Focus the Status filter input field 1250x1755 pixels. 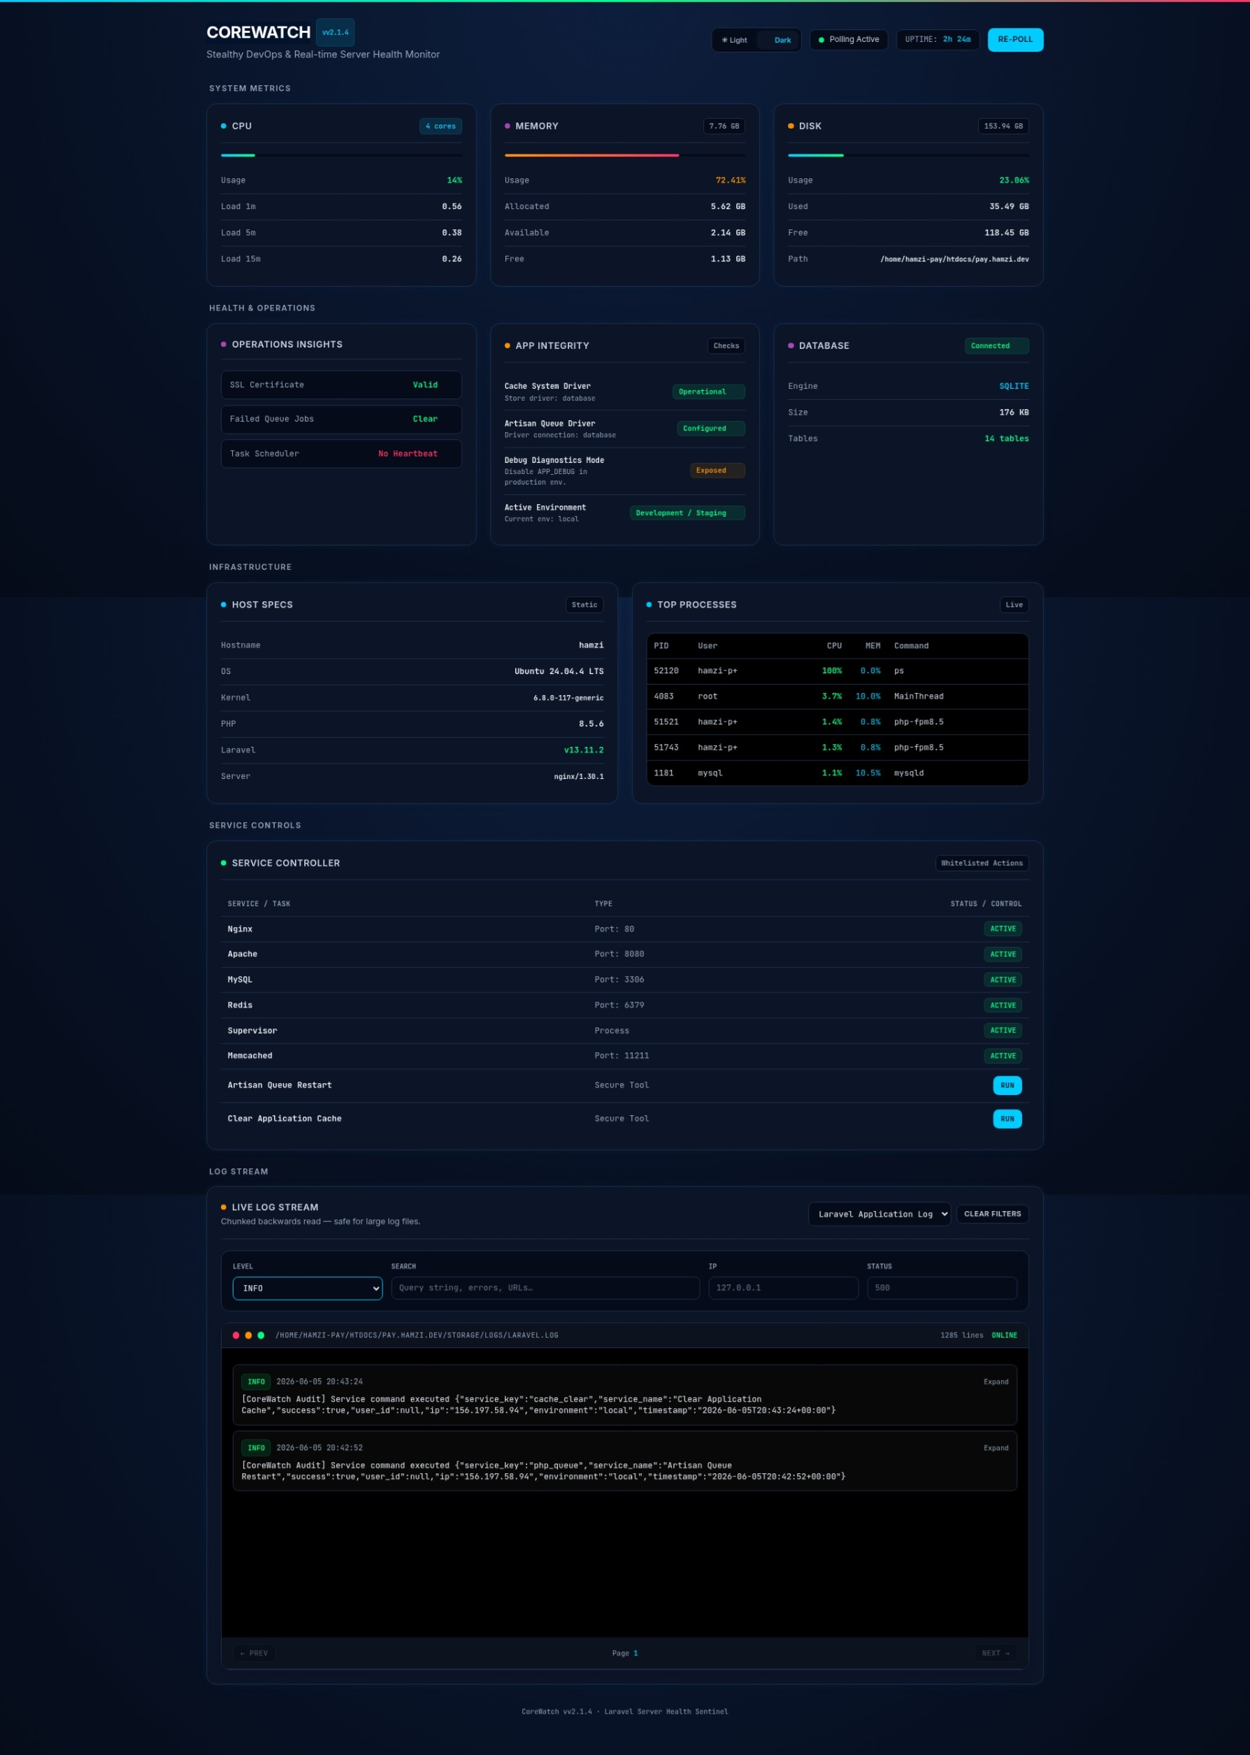click(x=942, y=1288)
